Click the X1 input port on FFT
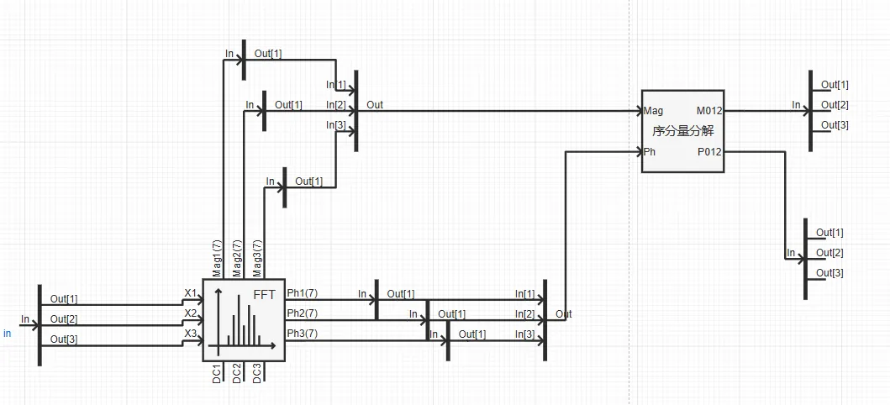The image size is (890, 405). (191, 293)
